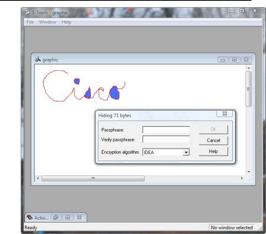Maximize the graphic child window
Image resolution: width=266 pixels, height=234 pixels.
coord(235,60)
